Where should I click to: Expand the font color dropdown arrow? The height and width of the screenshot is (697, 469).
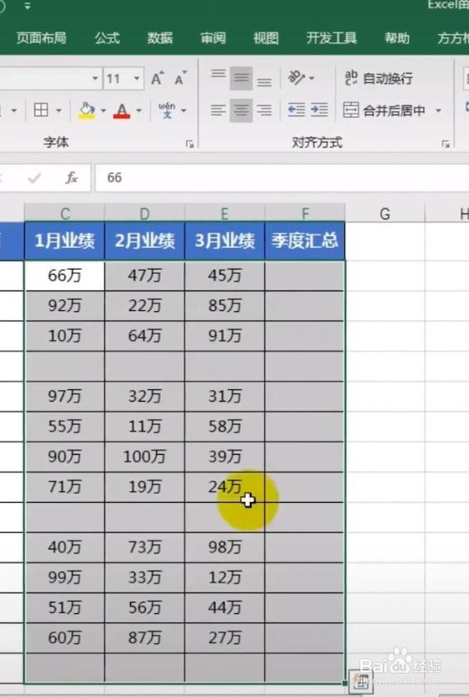pos(139,110)
